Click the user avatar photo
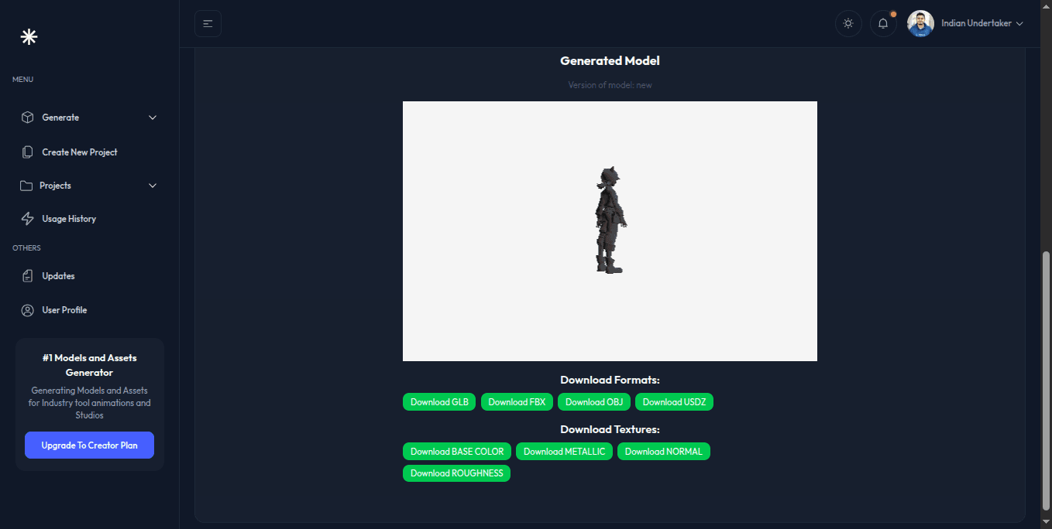Image resolution: width=1052 pixels, height=529 pixels. [x=920, y=23]
